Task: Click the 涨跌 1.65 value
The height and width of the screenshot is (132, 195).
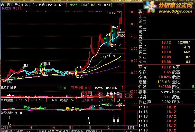Action: [167, 72]
